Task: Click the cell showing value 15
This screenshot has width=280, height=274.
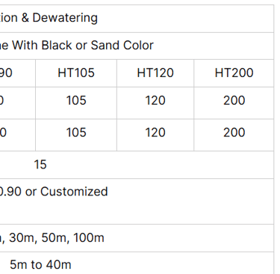Action: 137,165
